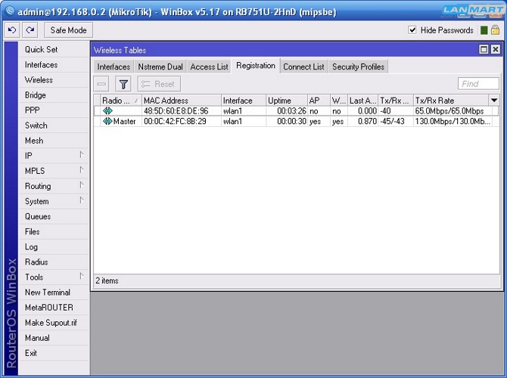Click the uptime value 00:00:30
This screenshot has width=507, height=378.
click(291, 122)
